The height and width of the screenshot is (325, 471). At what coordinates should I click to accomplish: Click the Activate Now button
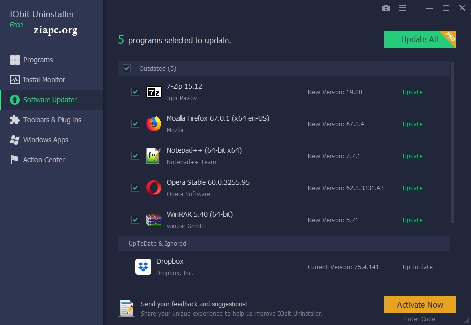click(x=420, y=305)
